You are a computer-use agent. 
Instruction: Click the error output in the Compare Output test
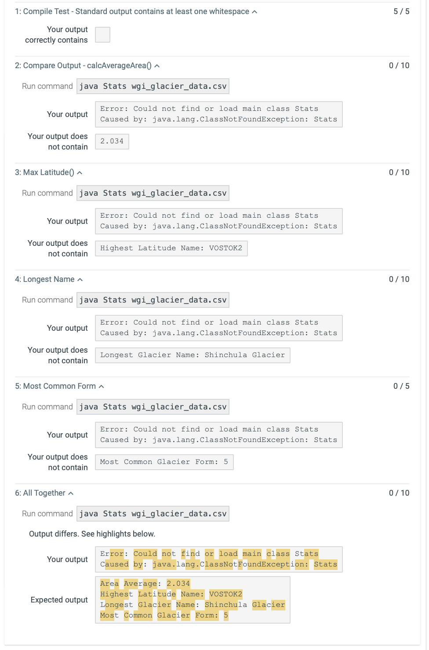[x=219, y=114]
